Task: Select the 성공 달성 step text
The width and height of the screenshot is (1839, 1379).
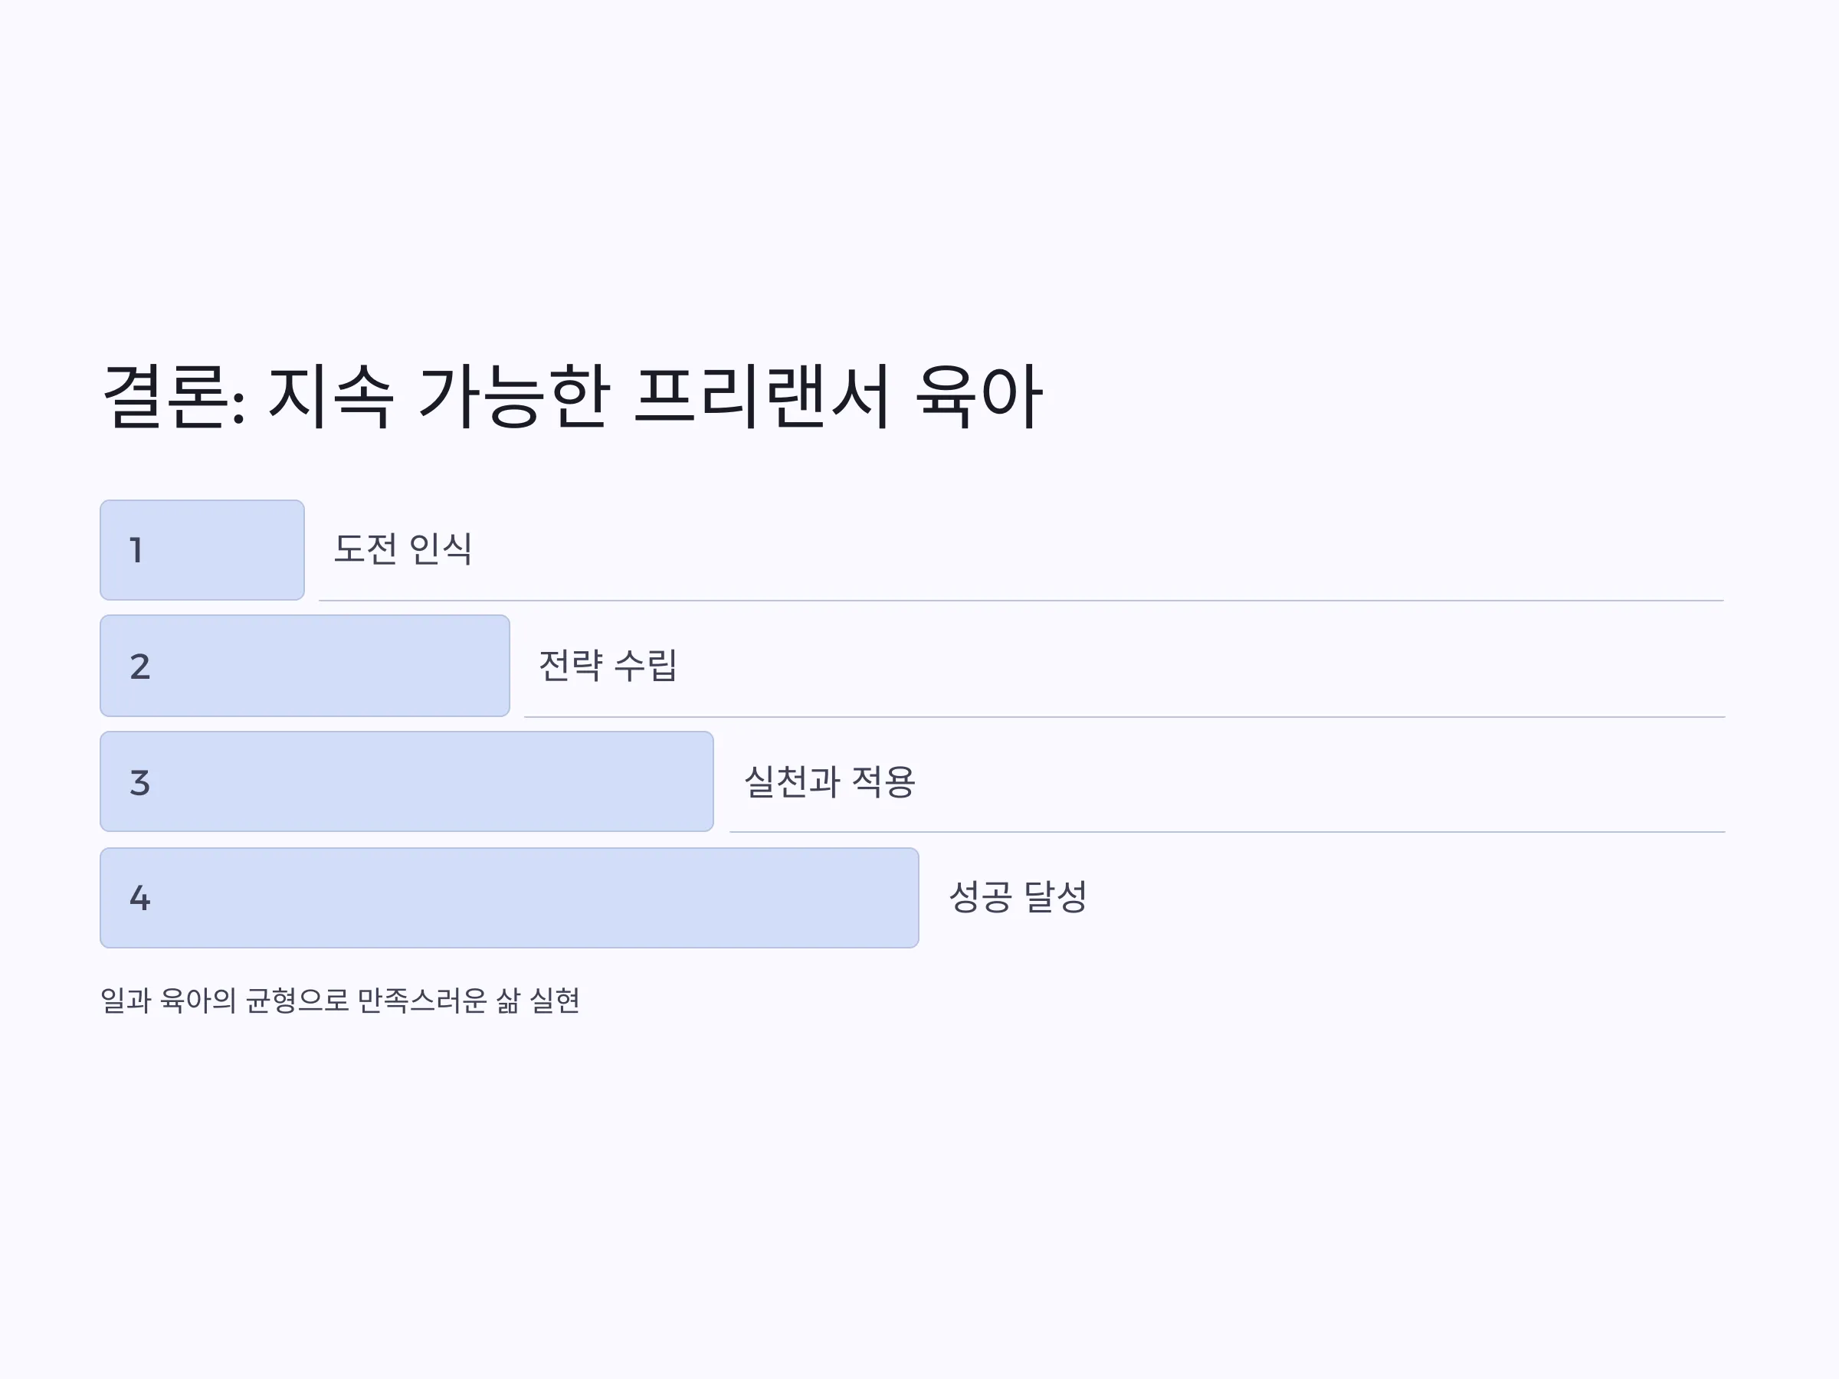Action: pos(1018,896)
